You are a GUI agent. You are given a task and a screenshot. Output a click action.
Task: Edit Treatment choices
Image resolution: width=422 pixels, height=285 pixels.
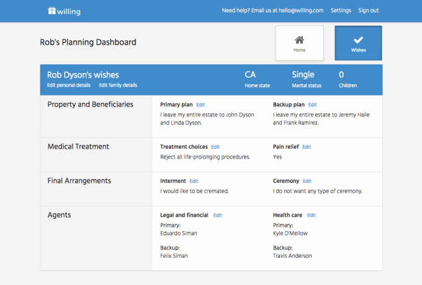(215, 147)
